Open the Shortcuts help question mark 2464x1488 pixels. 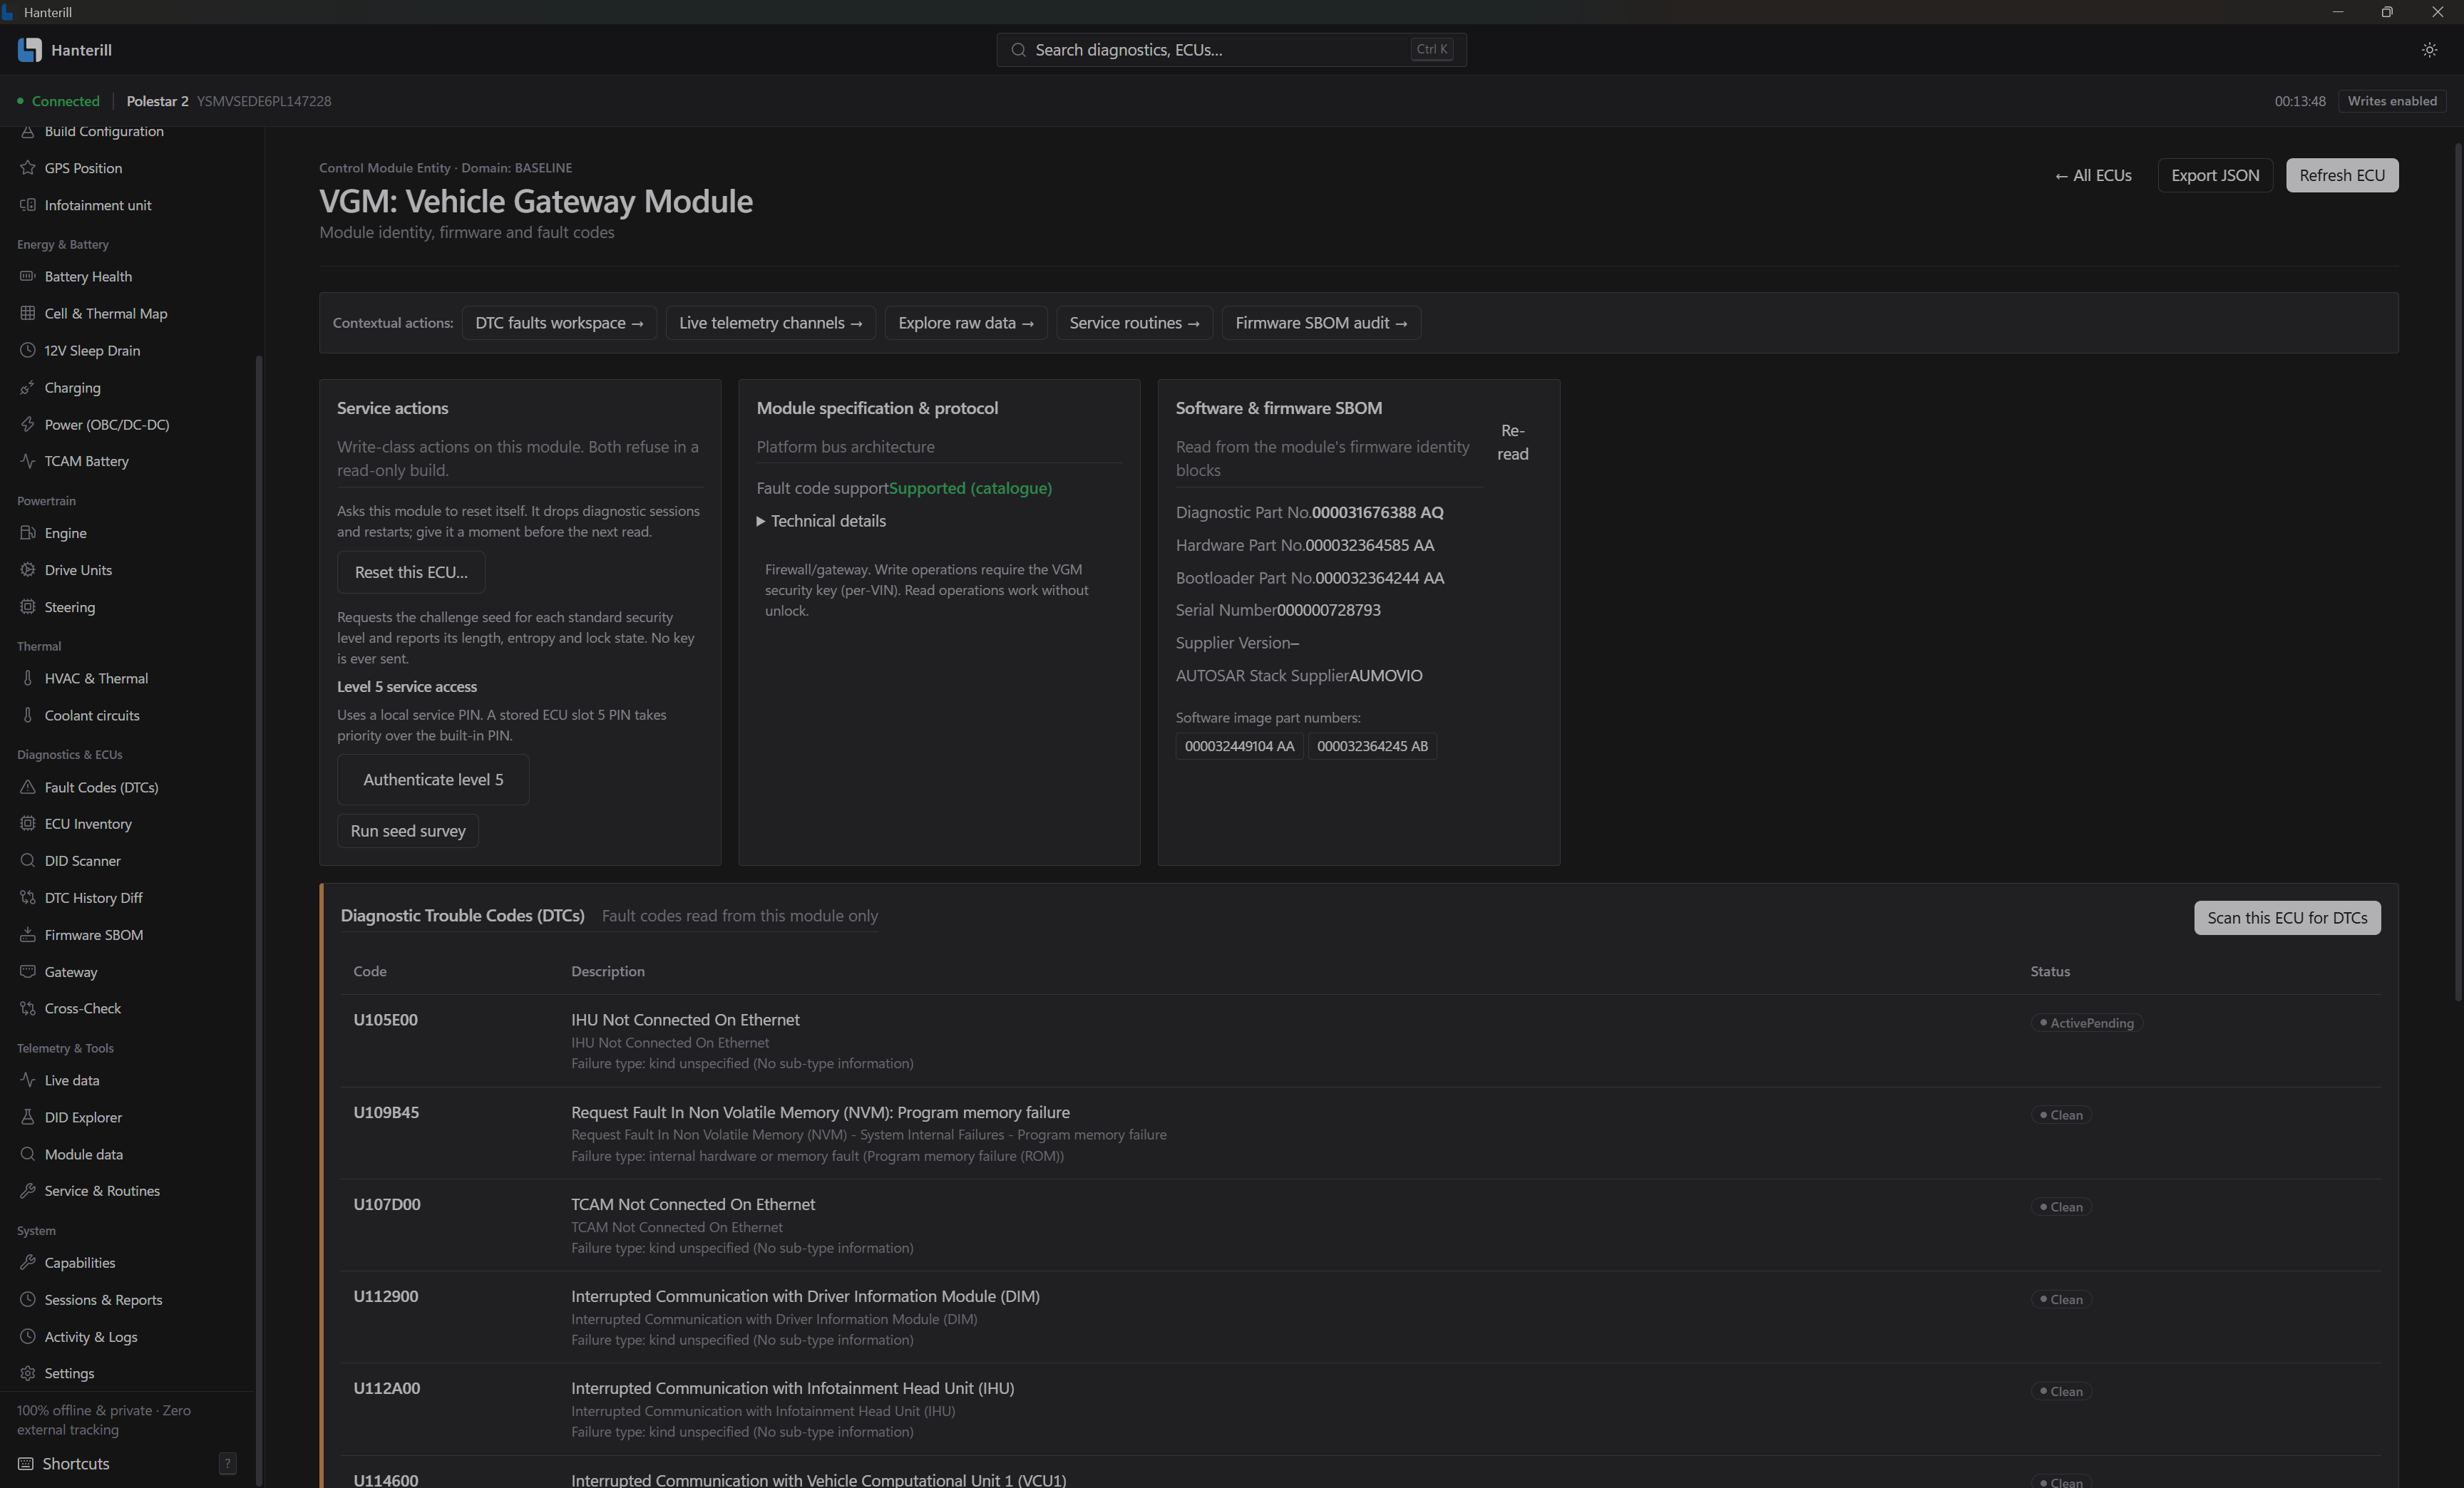click(x=227, y=1464)
